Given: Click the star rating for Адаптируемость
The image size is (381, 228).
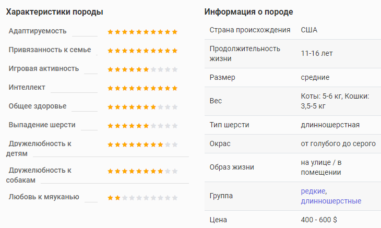Looking at the screenshot, I should click(142, 32).
